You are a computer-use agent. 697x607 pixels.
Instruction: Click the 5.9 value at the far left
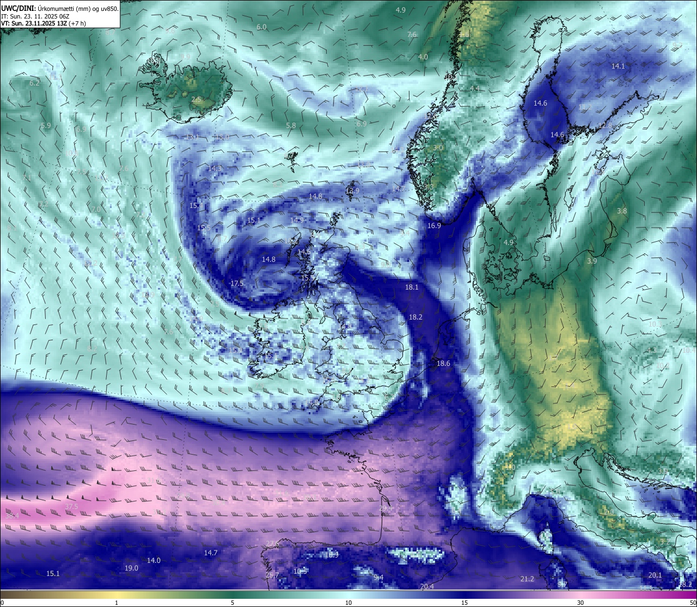point(46,125)
